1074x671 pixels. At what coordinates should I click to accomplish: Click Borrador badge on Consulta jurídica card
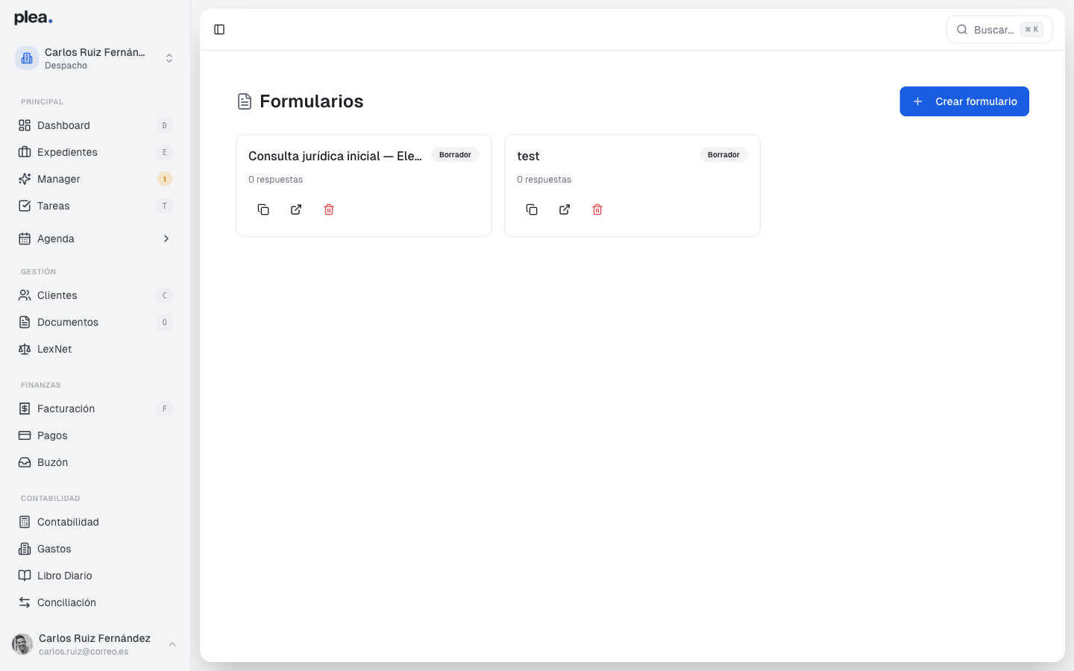[455, 155]
